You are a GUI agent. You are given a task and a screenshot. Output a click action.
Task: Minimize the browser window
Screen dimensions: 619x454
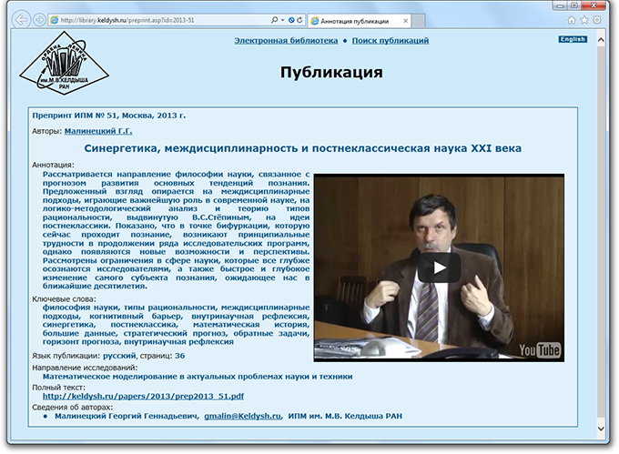[x=559, y=5]
